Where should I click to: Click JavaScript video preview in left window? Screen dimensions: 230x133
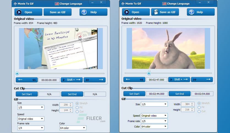point(61,48)
